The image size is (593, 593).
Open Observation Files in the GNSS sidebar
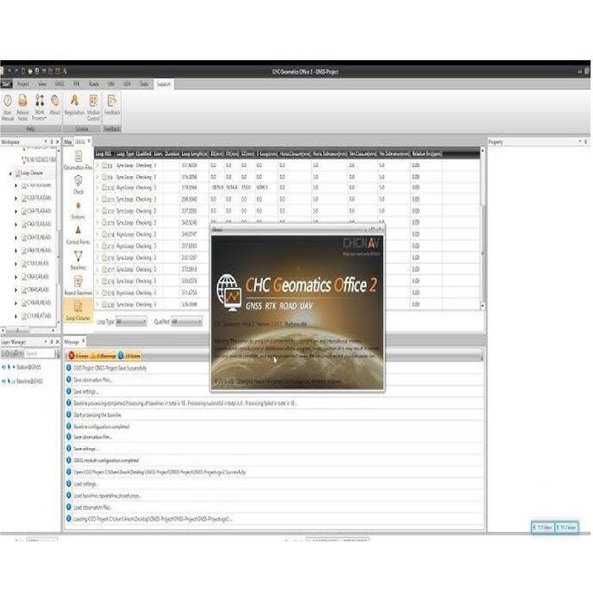pyautogui.click(x=78, y=160)
